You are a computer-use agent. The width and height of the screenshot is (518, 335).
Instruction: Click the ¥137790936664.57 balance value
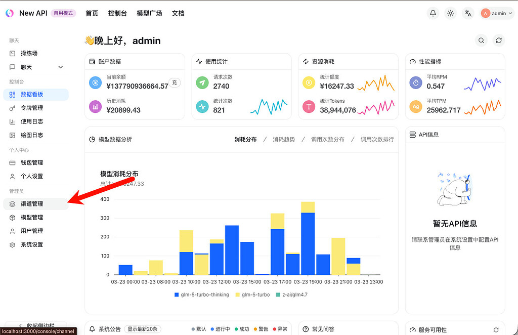[x=137, y=86]
